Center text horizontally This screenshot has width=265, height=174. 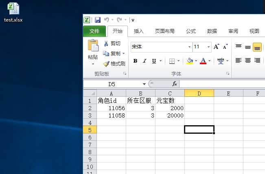[x=248, y=61]
